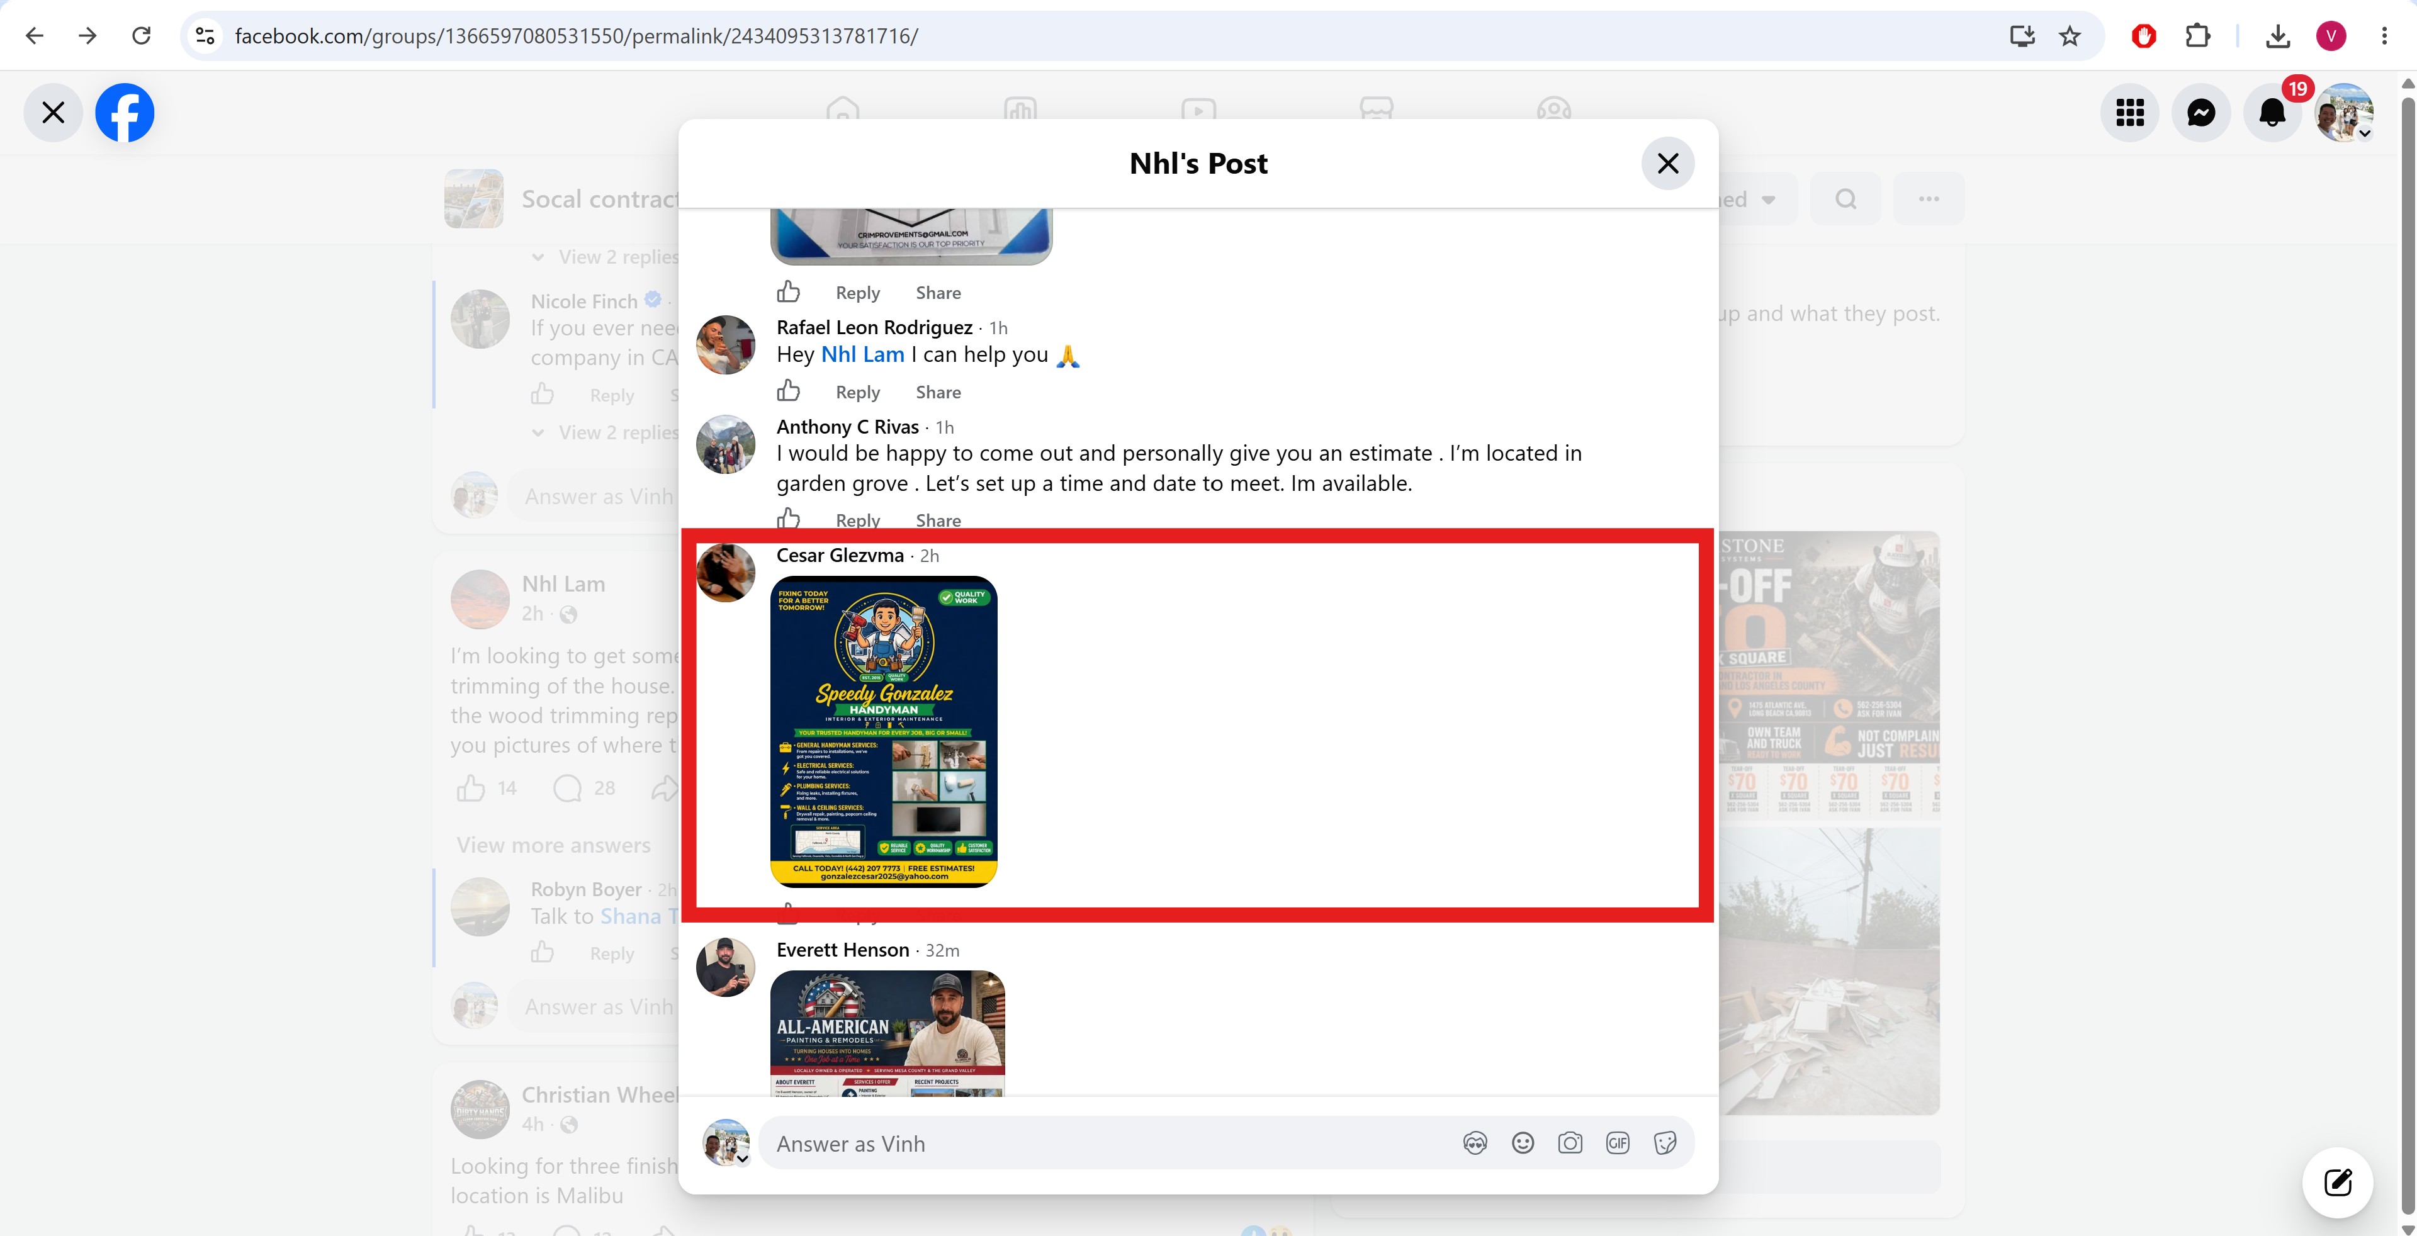Click the Facebook logo

point(125,113)
